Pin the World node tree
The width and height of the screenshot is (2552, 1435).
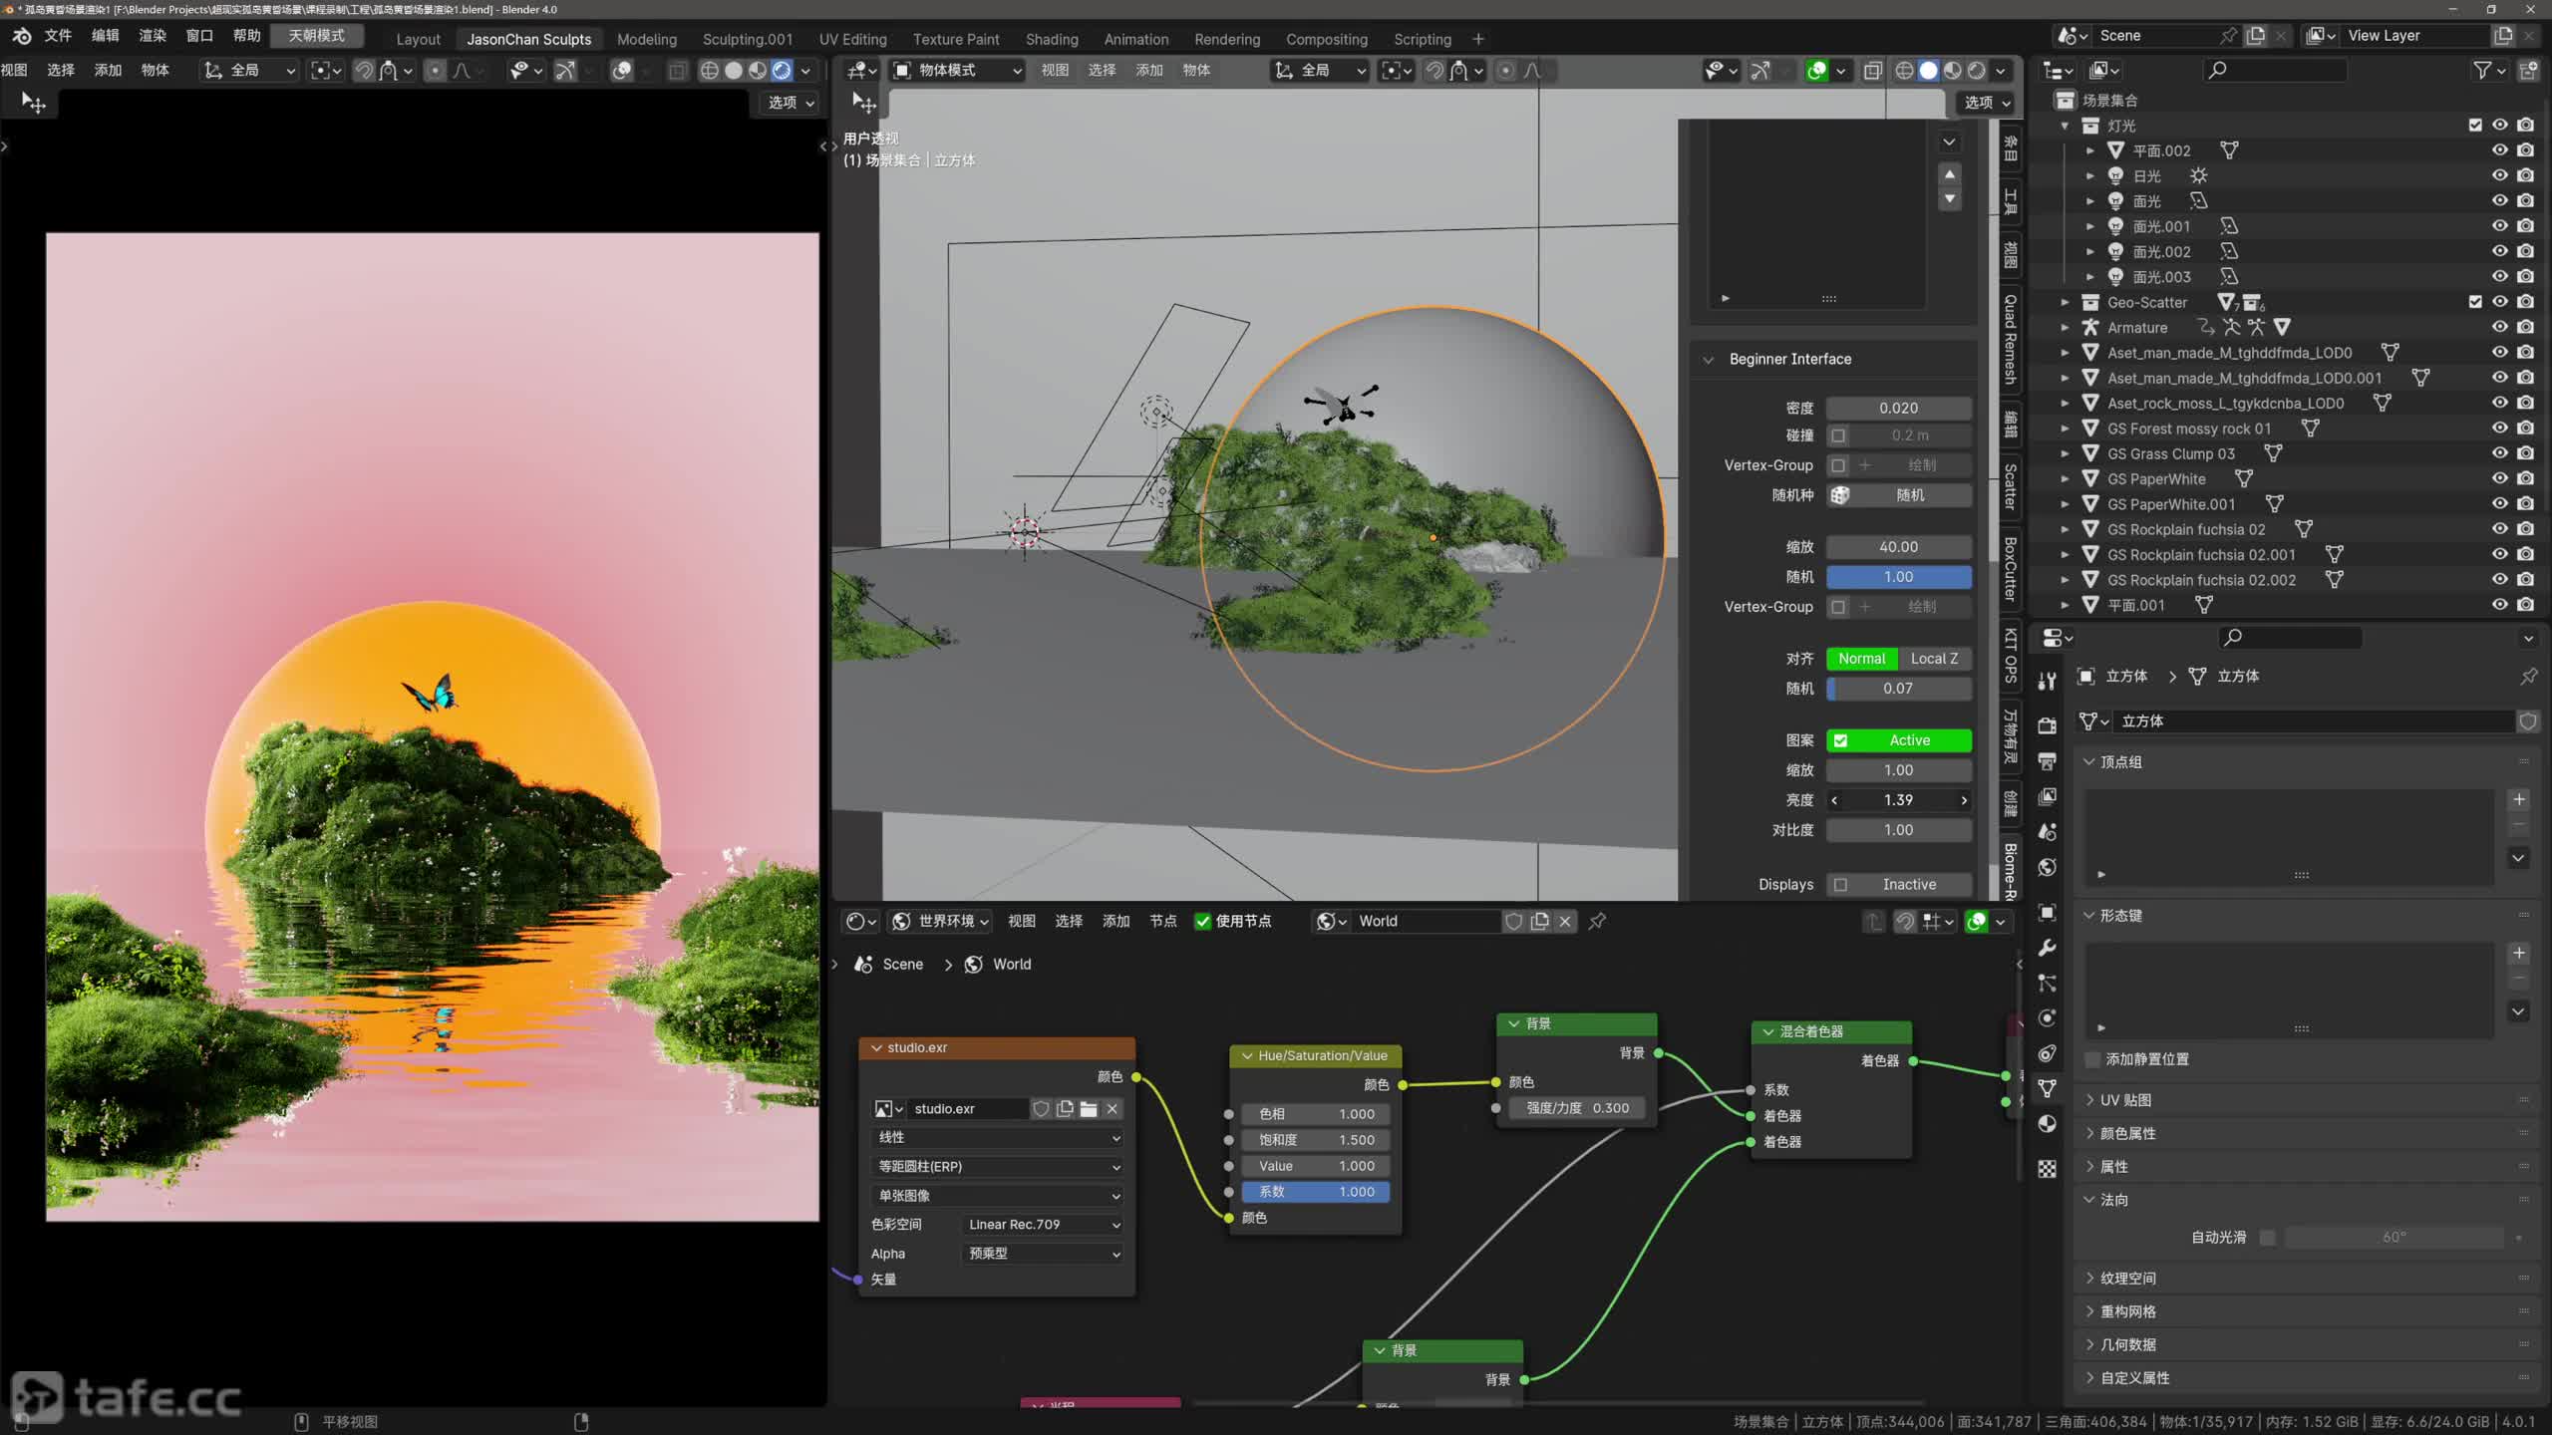pyautogui.click(x=1597, y=922)
